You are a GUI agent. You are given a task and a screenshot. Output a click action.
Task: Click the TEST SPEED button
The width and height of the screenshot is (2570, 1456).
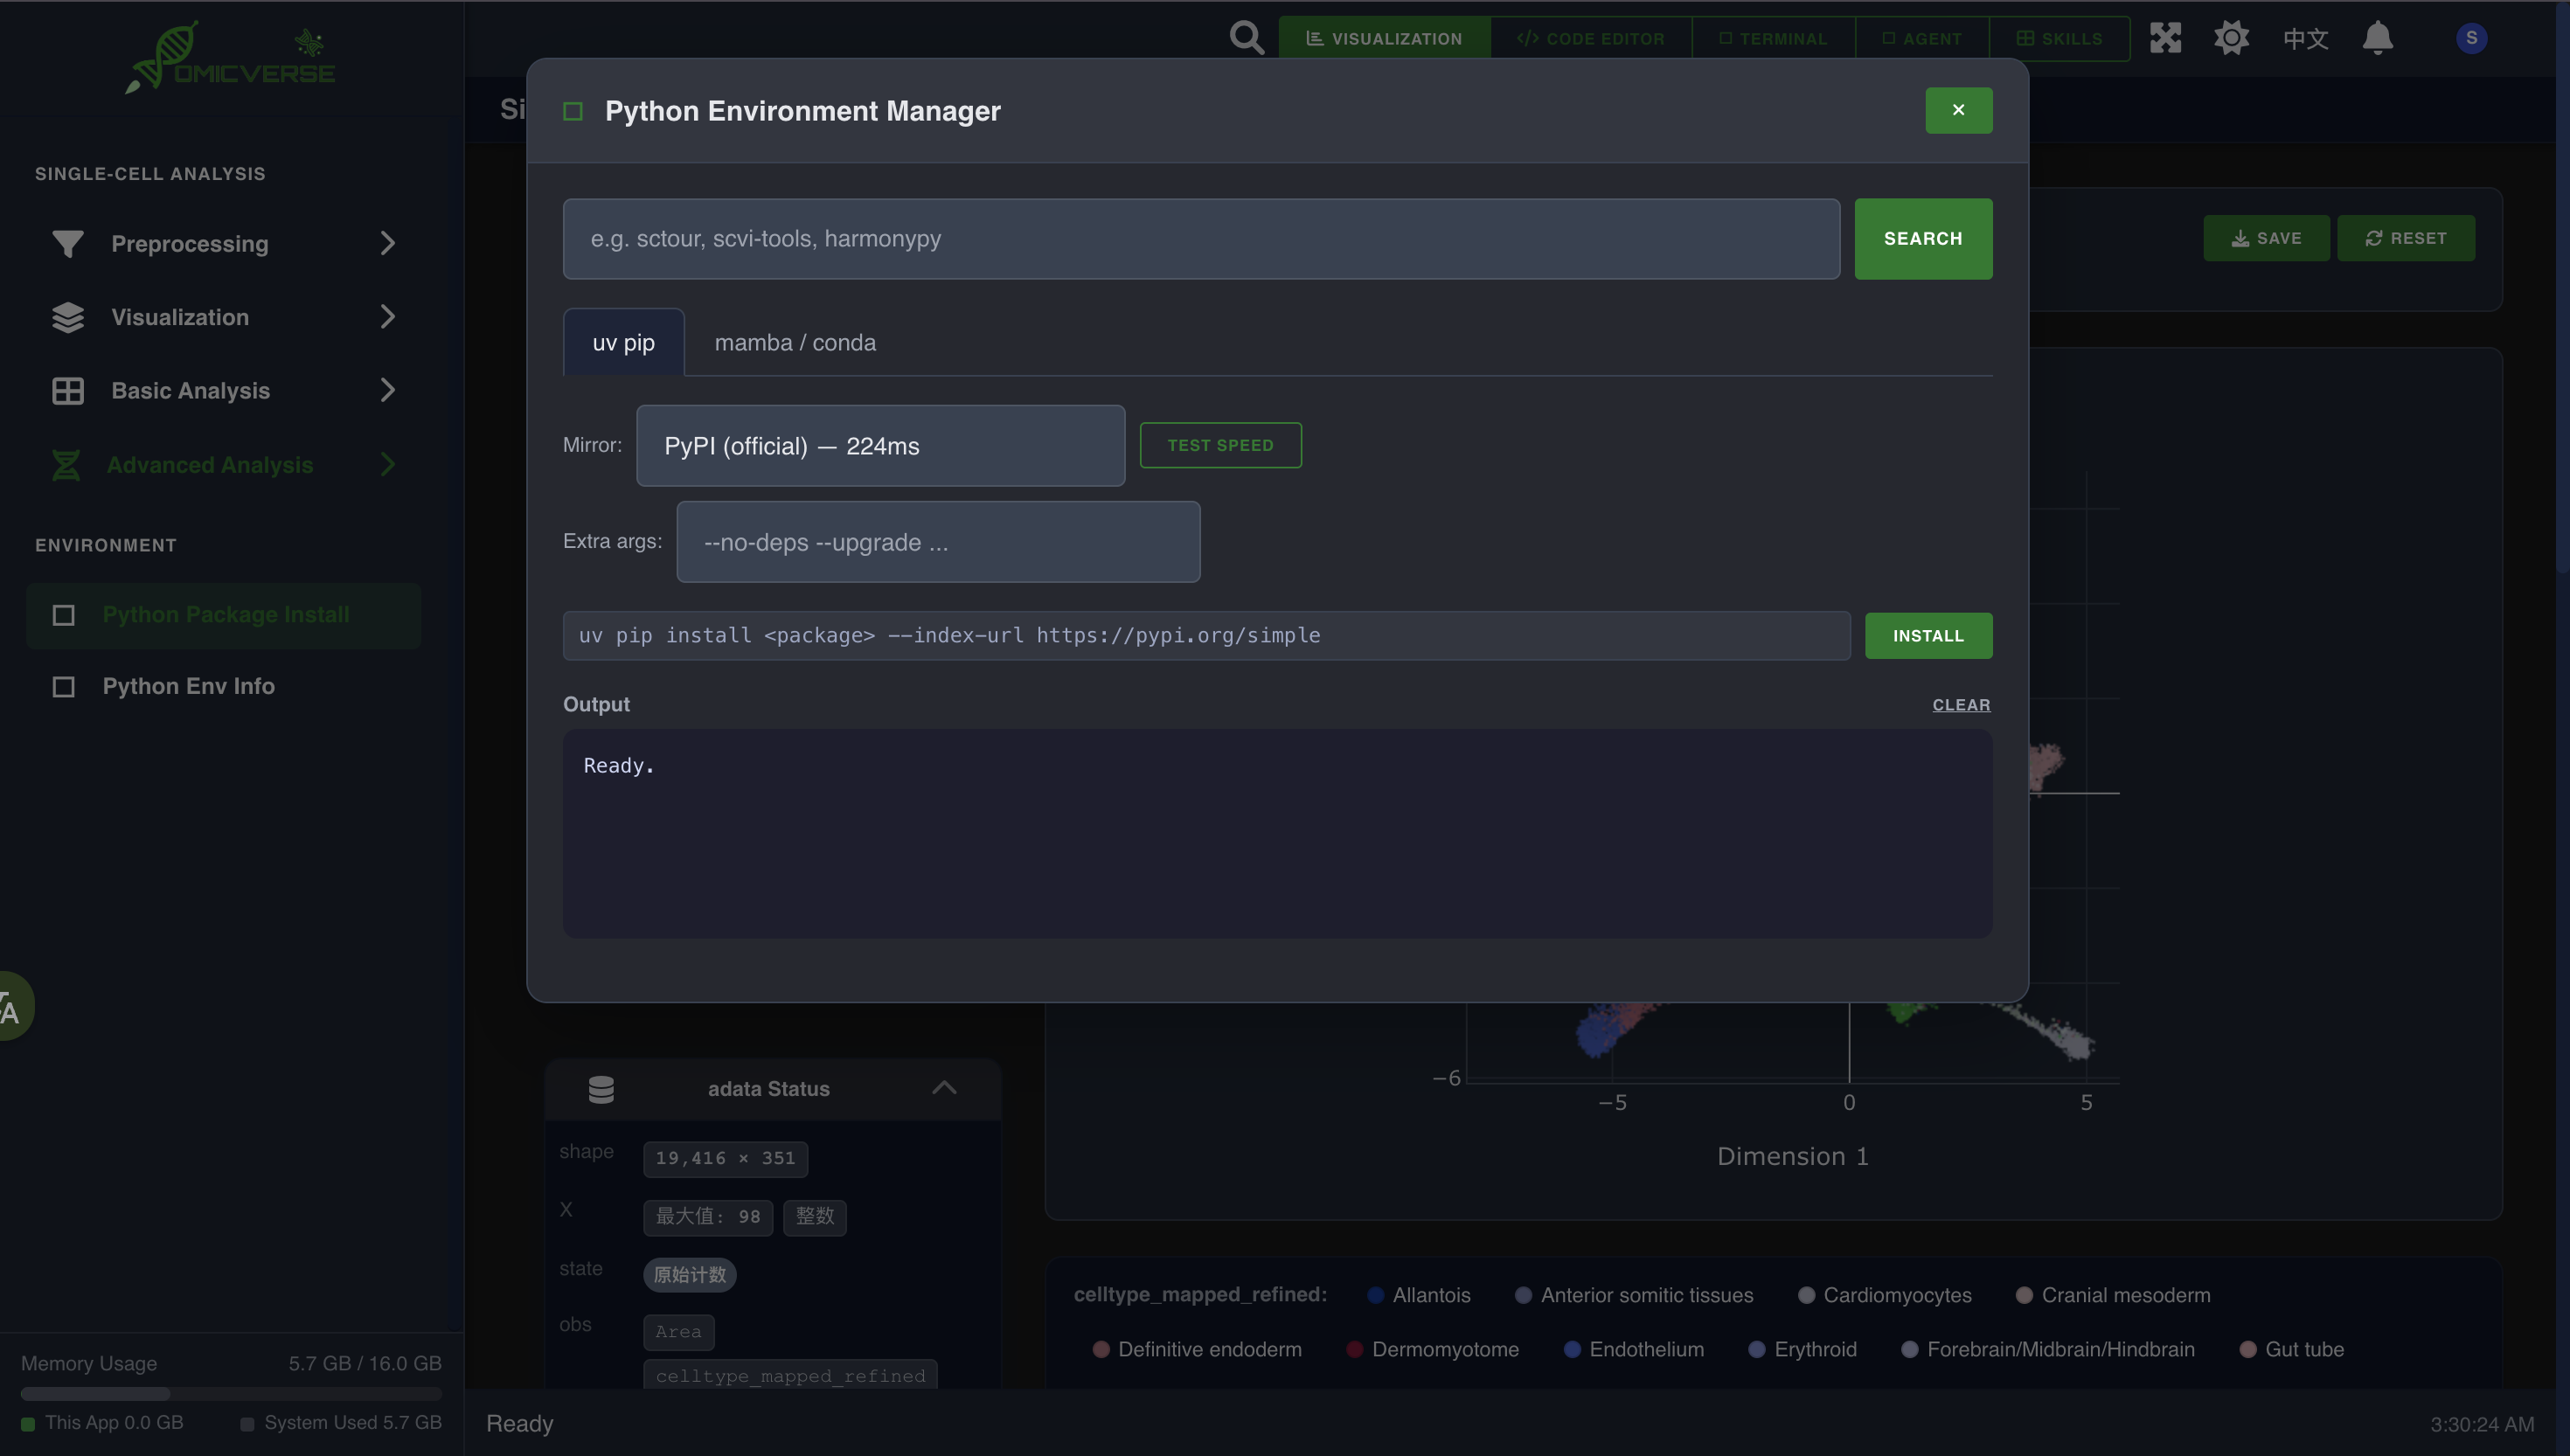click(1220, 445)
